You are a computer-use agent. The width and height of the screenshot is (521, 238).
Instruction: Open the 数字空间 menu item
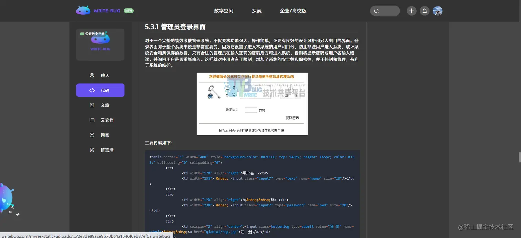tap(223, 11)
